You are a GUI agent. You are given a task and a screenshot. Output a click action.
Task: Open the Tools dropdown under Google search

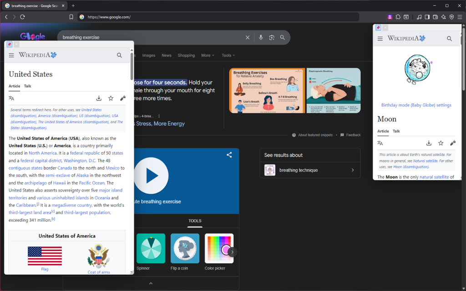tap(228, 55)
